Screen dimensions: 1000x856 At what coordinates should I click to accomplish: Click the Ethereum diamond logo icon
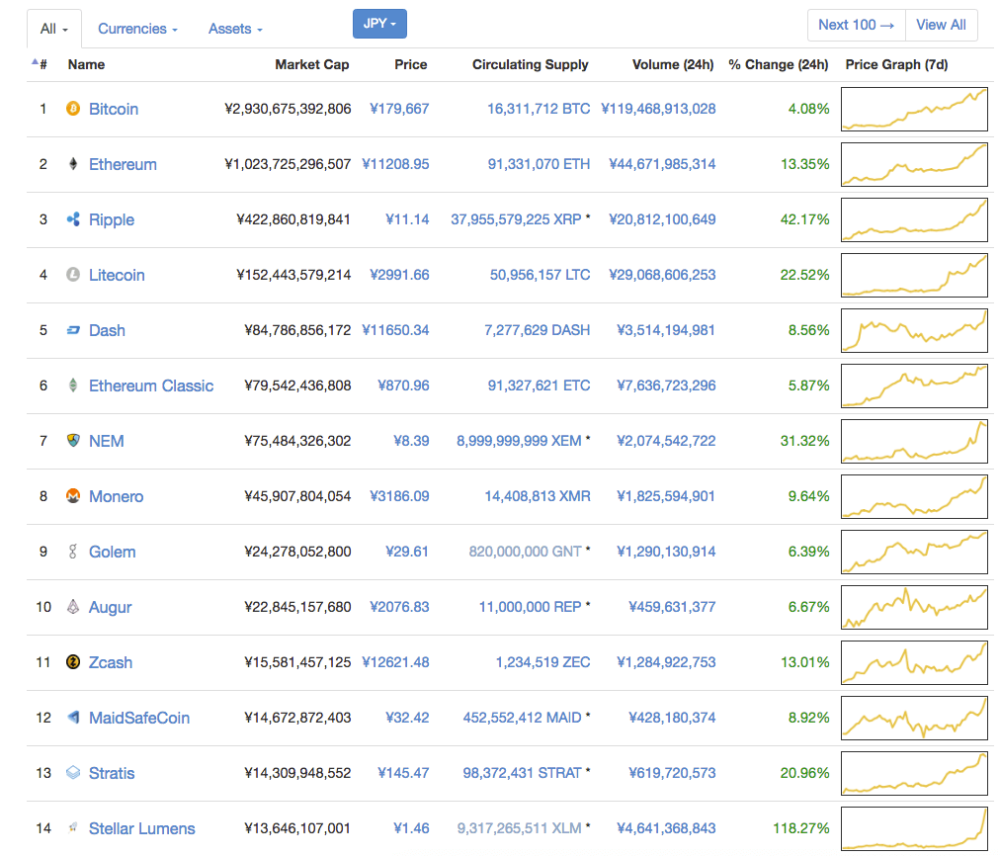tap(72, 164)
